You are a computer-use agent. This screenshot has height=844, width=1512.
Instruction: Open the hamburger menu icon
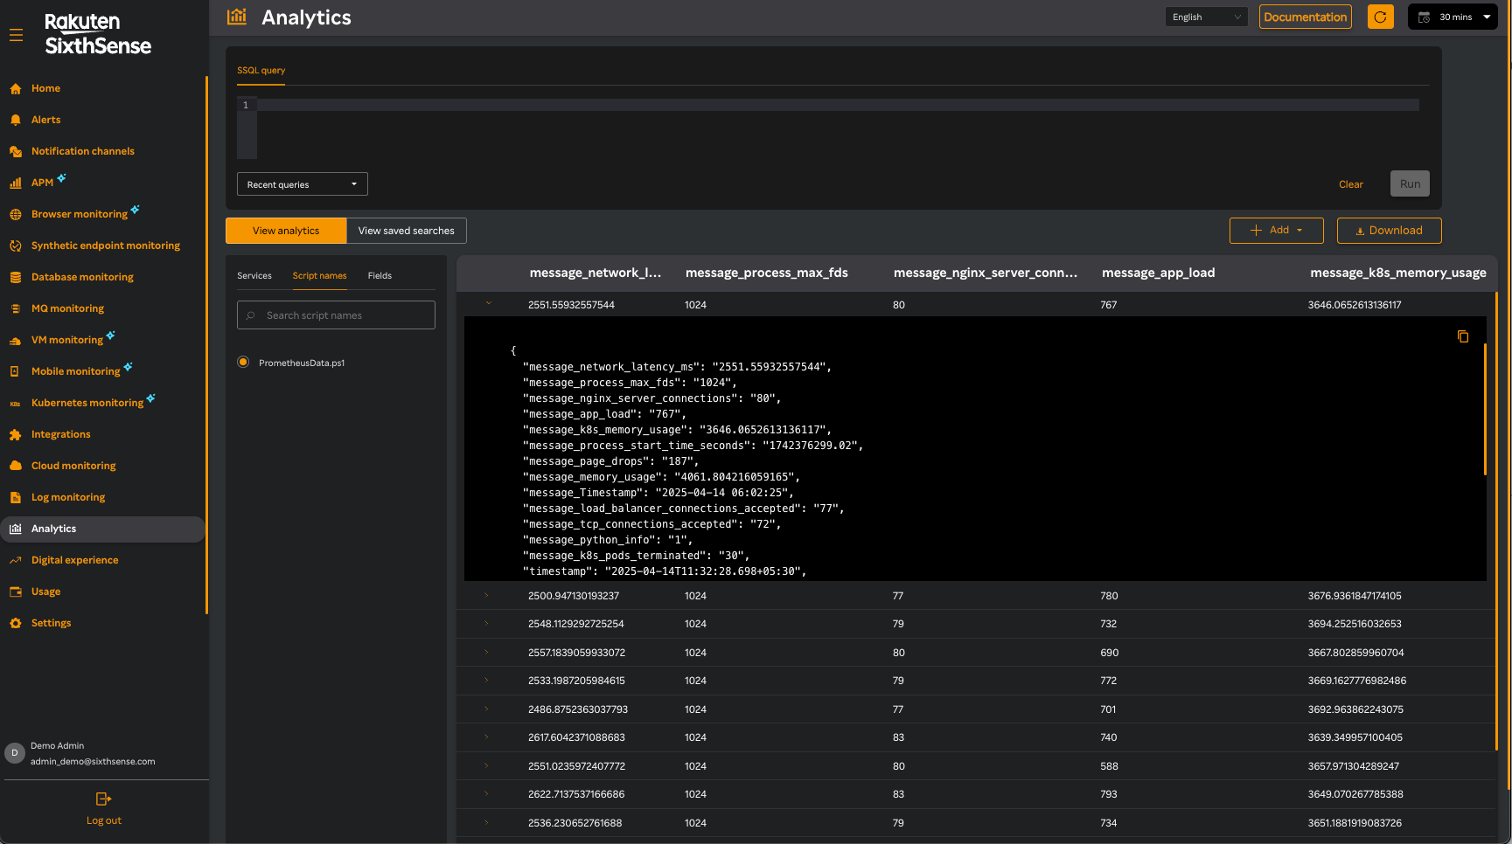pos(16,35)
